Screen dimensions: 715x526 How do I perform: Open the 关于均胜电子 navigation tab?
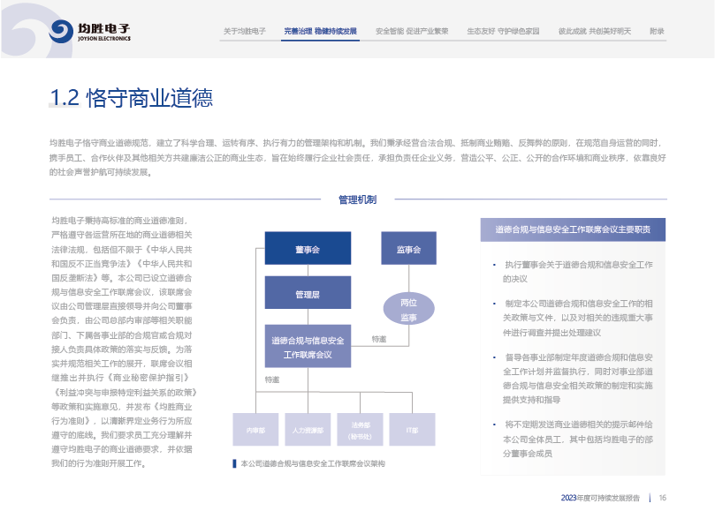point(244,31)
